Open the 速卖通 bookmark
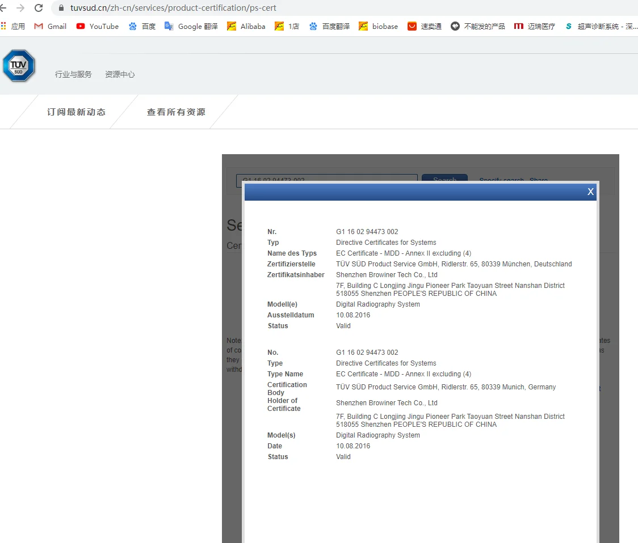The width and height of the screenshot is (638, 543). [x=425, y=27]
